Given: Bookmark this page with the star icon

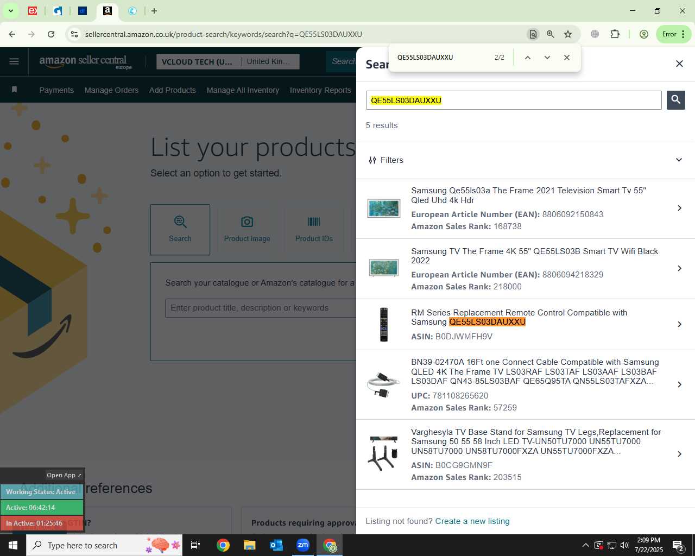Looking at the screenshot, I should (568, 34).
